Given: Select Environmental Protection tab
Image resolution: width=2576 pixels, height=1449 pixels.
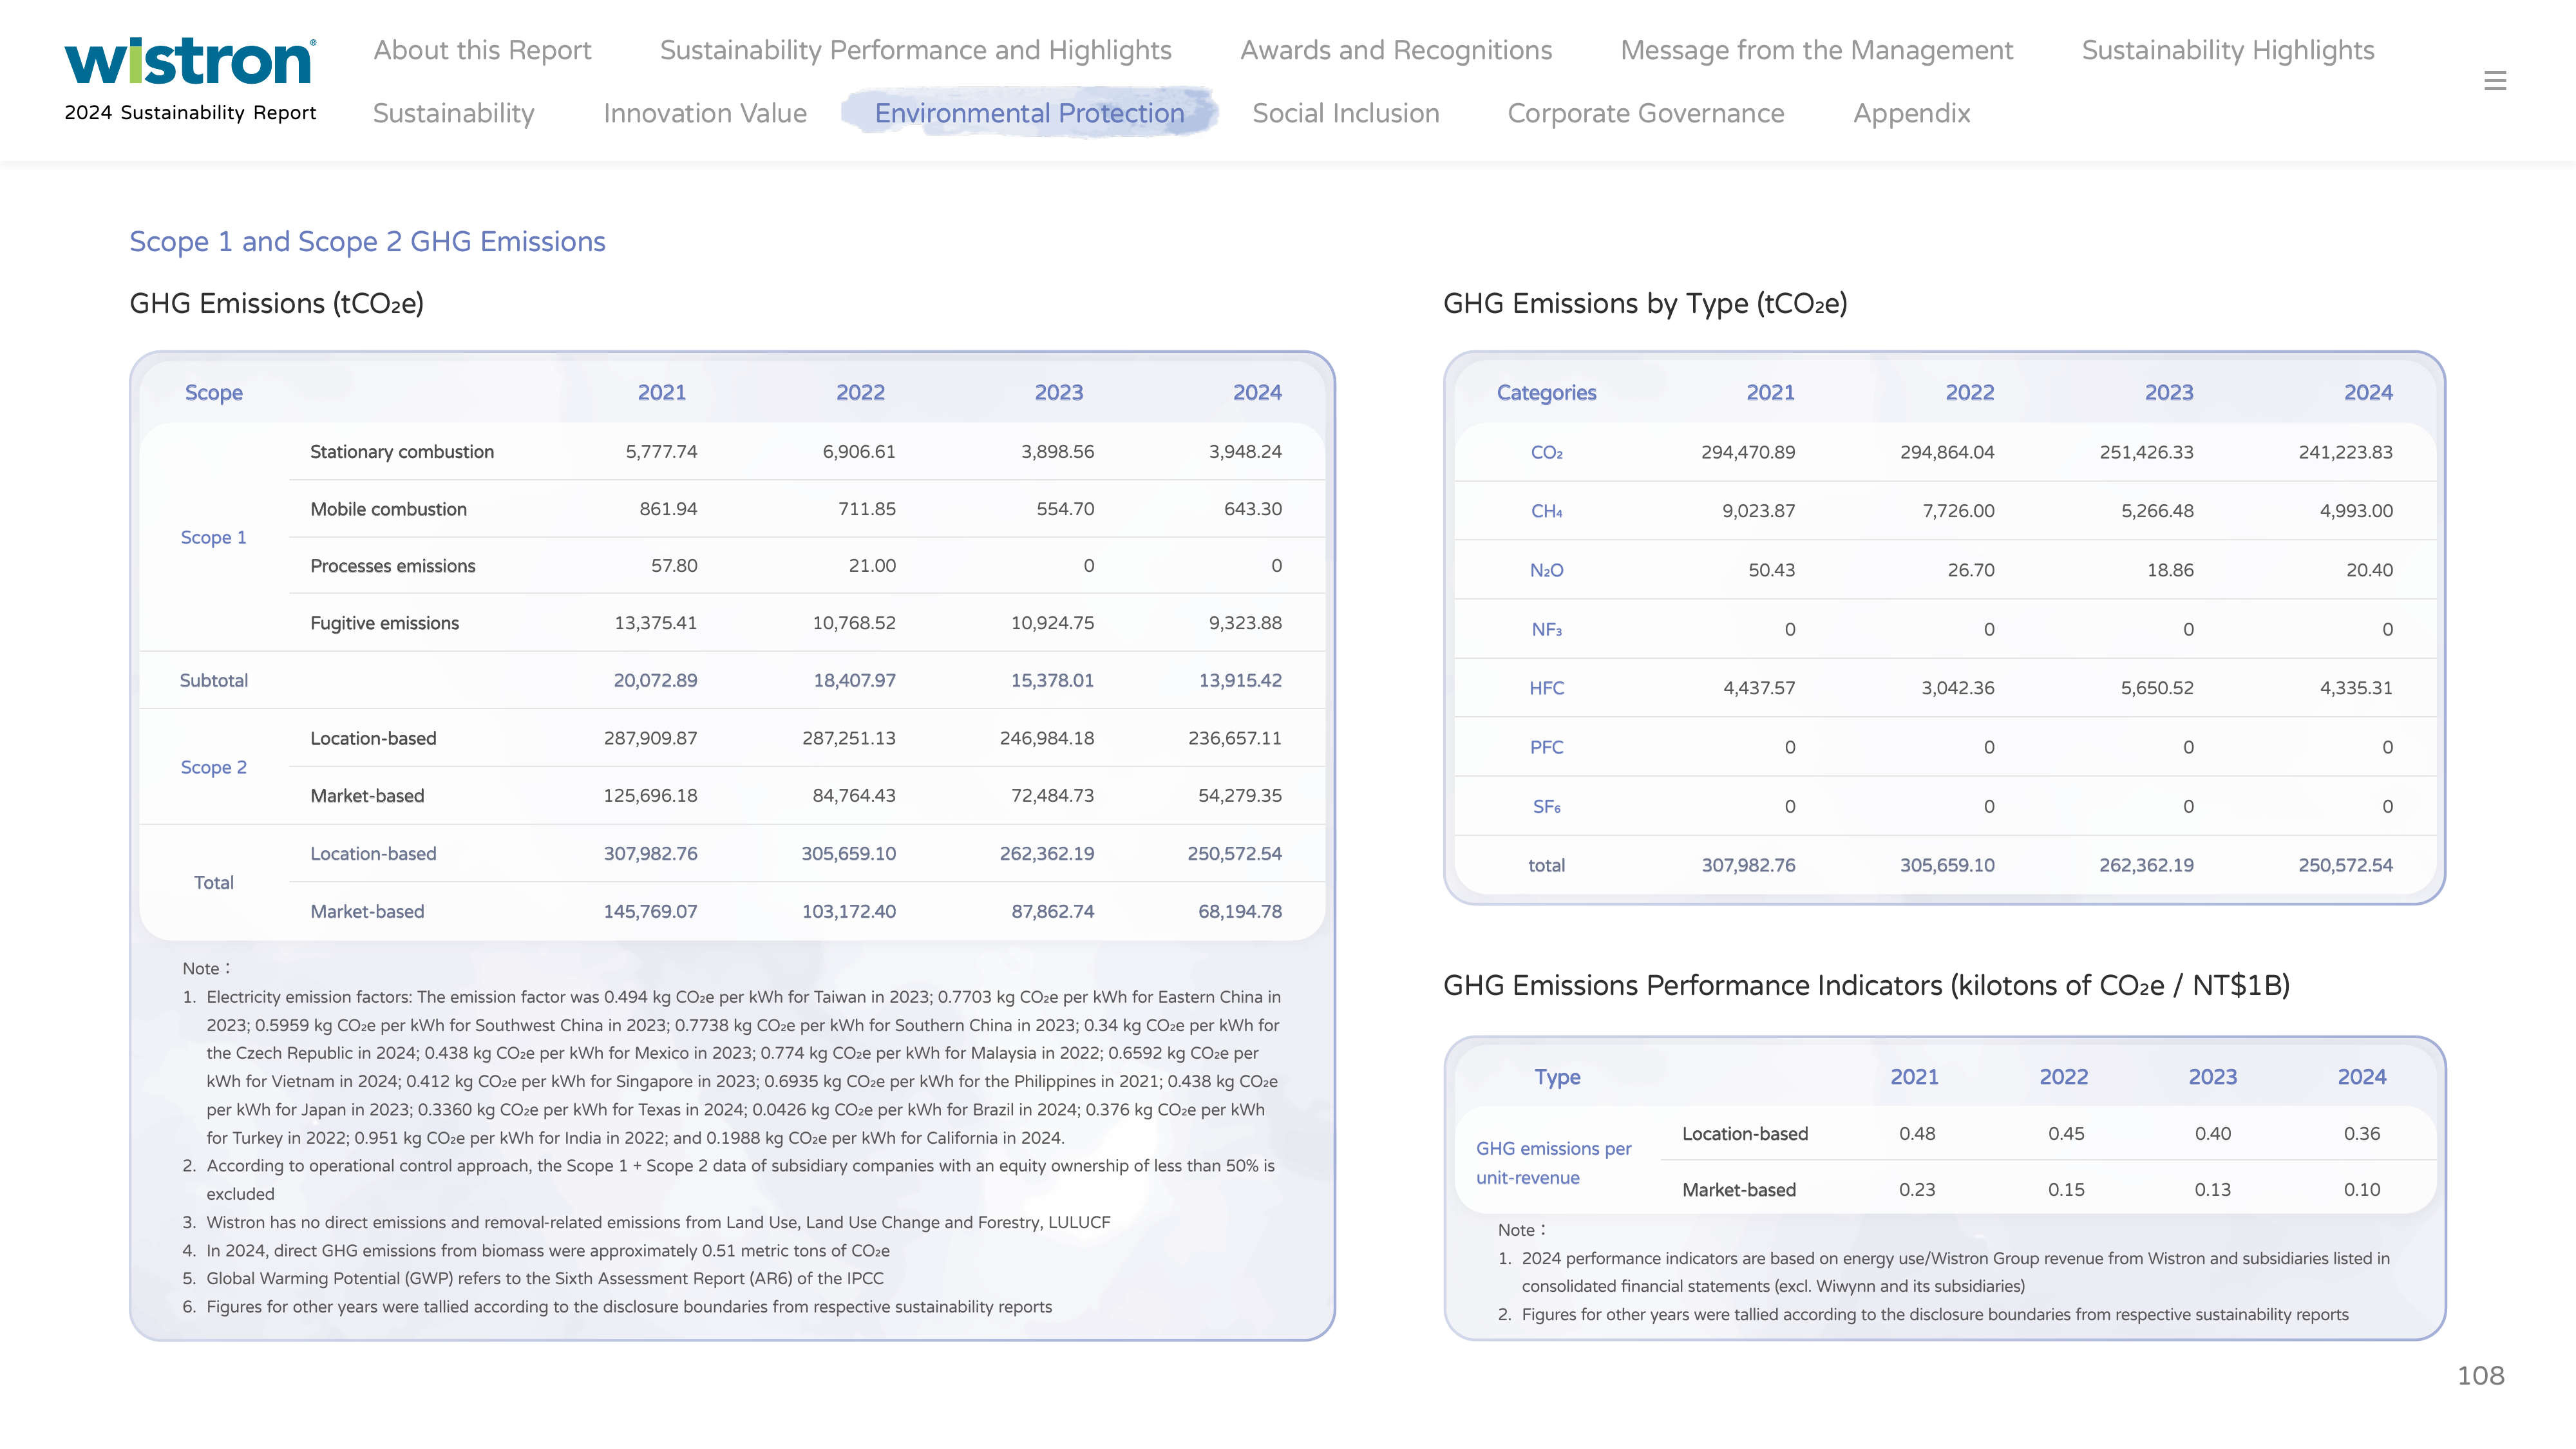Looking at the screenshot, I should (x=1029, y=113).
